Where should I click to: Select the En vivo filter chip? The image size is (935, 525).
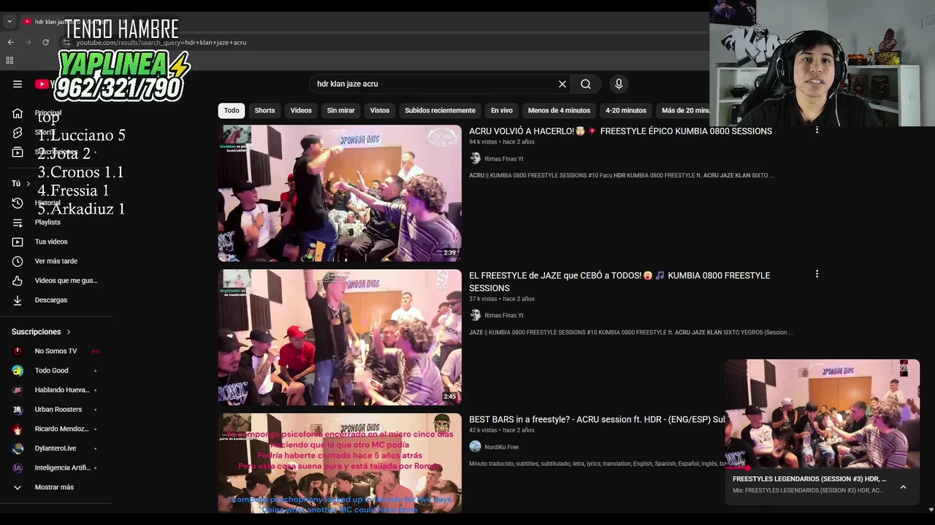[x=502, y=110]
